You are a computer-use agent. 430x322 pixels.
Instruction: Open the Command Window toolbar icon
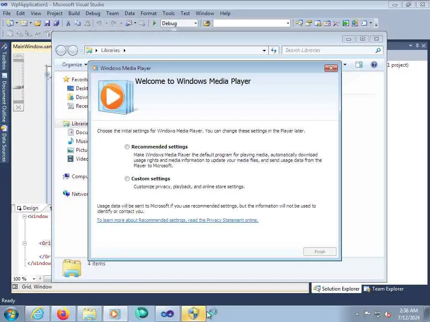(x=364, y=23)
